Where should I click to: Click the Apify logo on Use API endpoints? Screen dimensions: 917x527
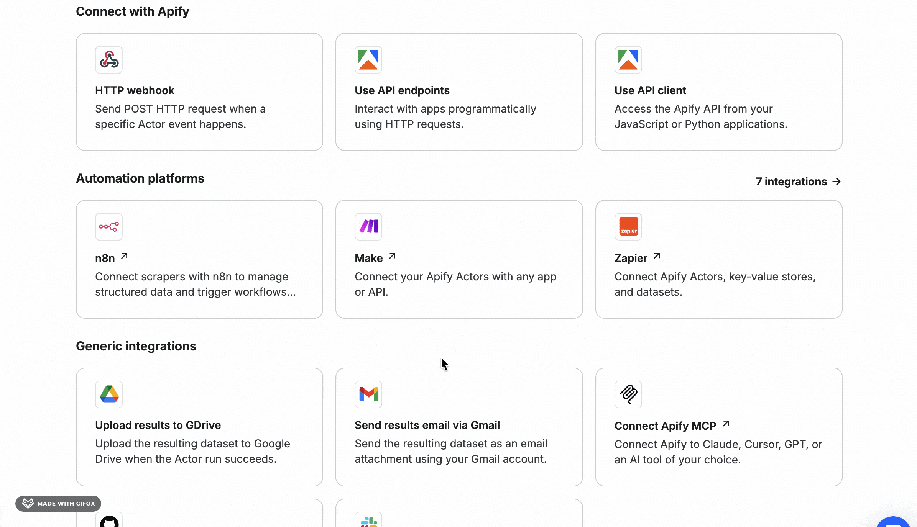pos(368,60)
